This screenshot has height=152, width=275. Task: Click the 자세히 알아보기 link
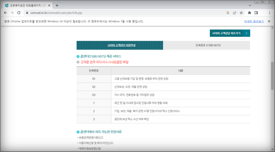[x=254, y=21]
